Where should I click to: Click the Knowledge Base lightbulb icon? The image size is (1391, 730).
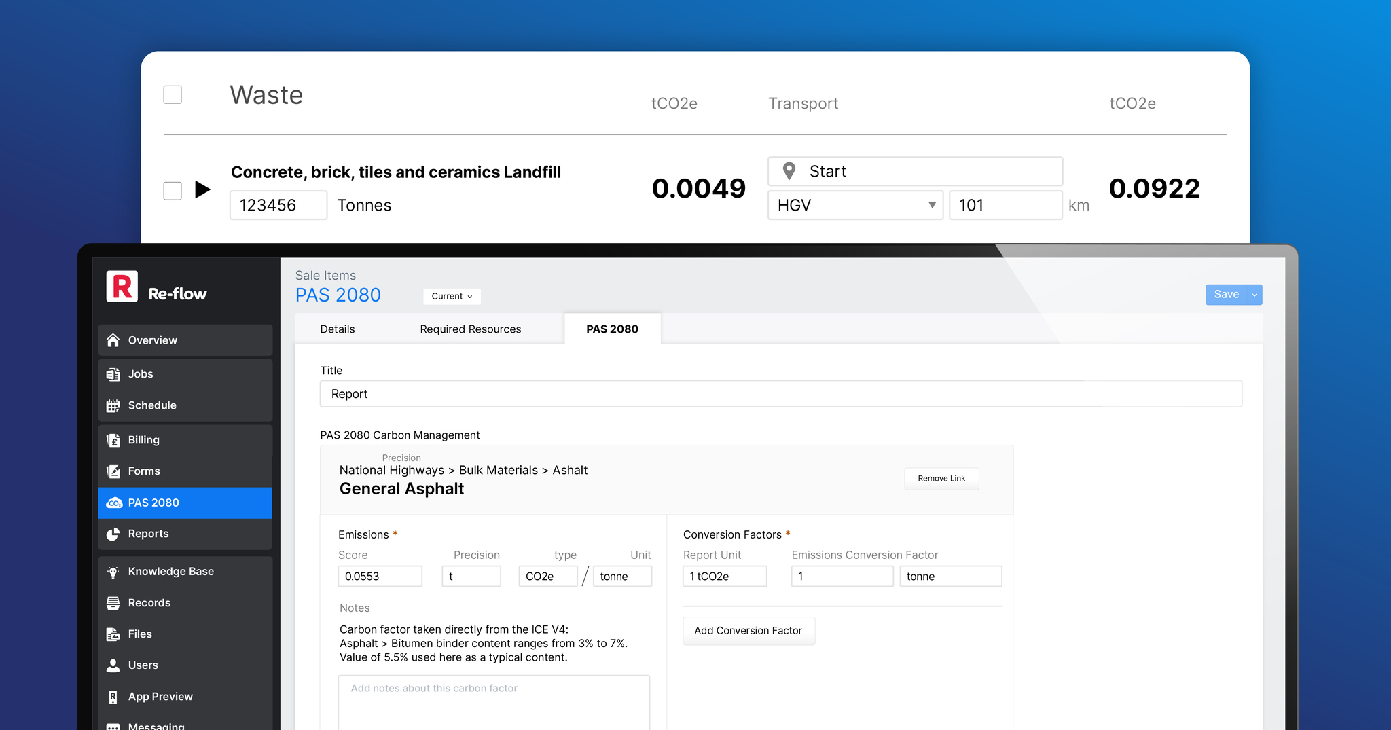coord(113,572)
